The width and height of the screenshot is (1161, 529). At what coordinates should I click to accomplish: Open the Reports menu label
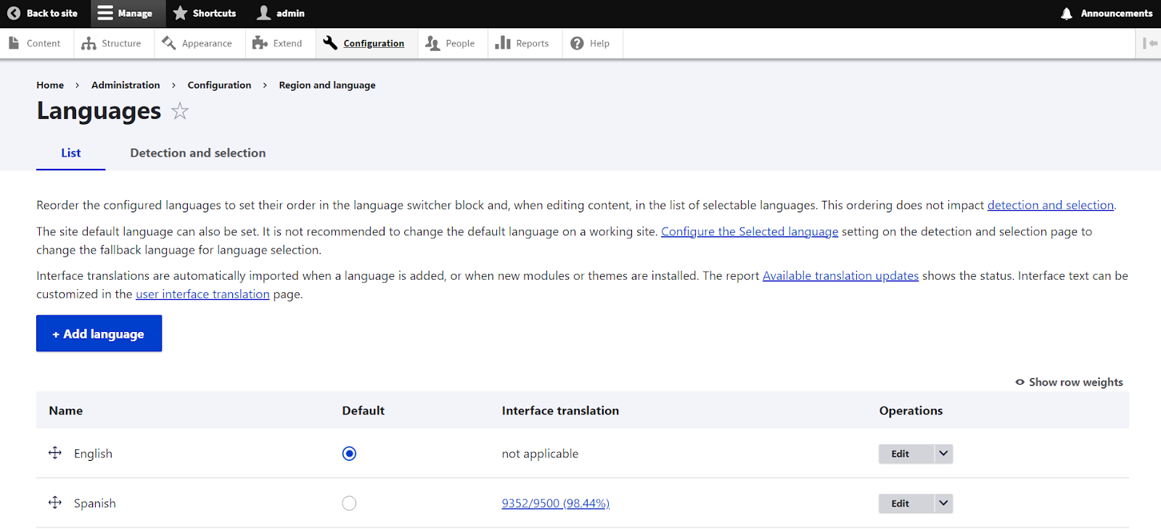coord(532,43)
